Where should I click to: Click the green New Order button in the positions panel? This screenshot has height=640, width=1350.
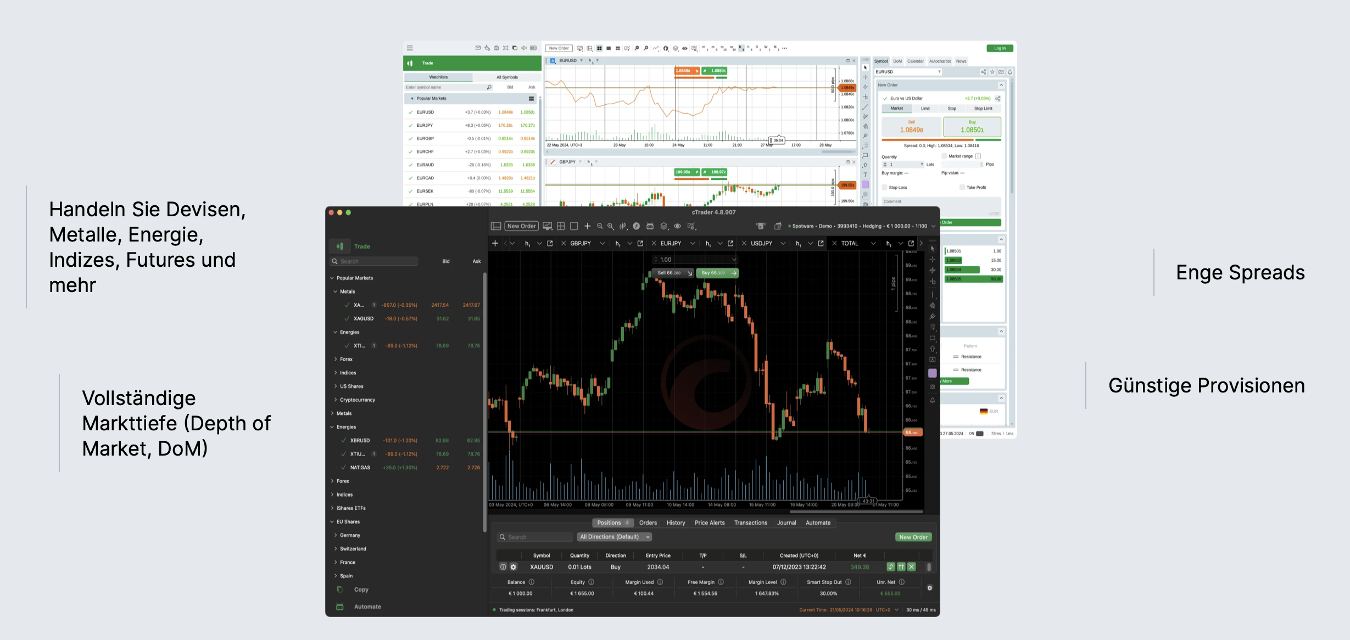[x=913, y=537]
